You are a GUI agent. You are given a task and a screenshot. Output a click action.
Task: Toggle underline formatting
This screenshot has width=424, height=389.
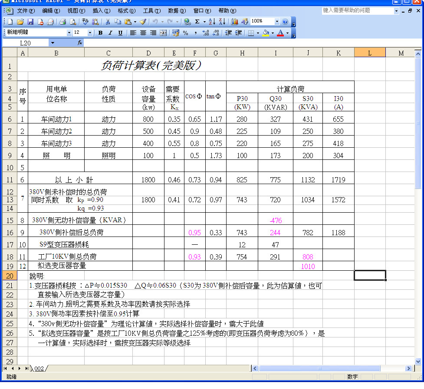(120, 33)
